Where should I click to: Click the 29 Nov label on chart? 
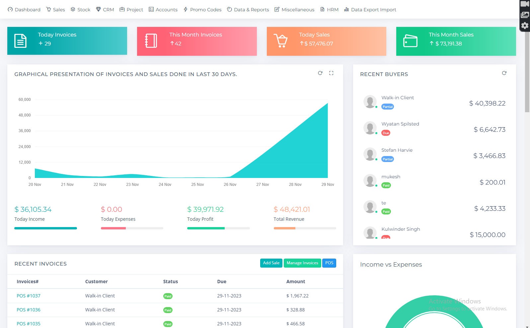pyautogui.click(x=328, y=185)
